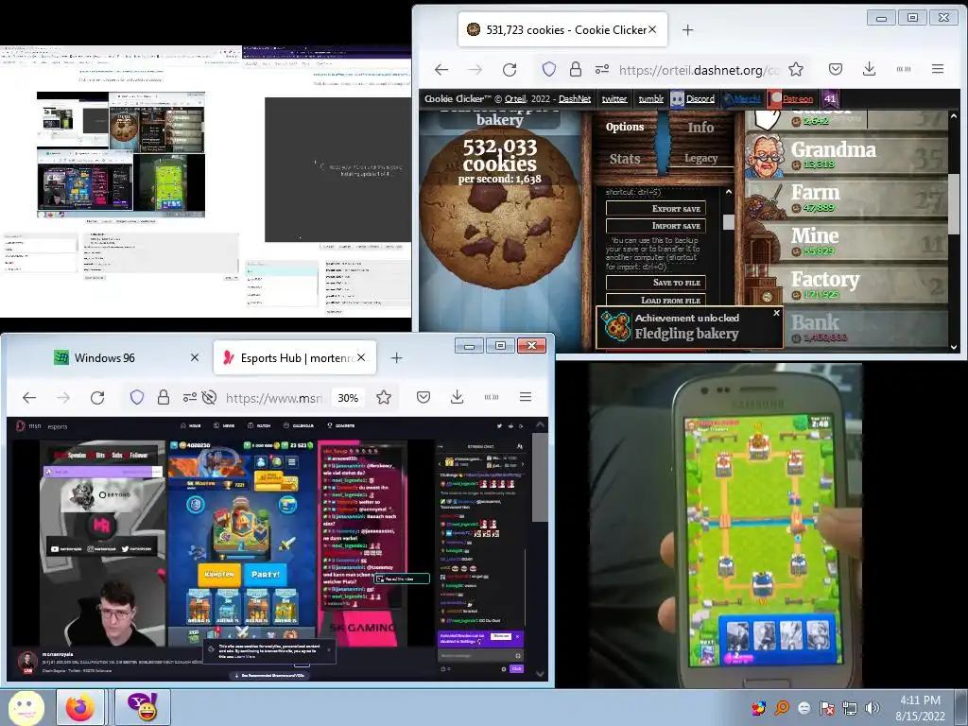Open Watch in MSN esports navigation
The width and height of the screenshot is (968, 726).
point(260,426)
